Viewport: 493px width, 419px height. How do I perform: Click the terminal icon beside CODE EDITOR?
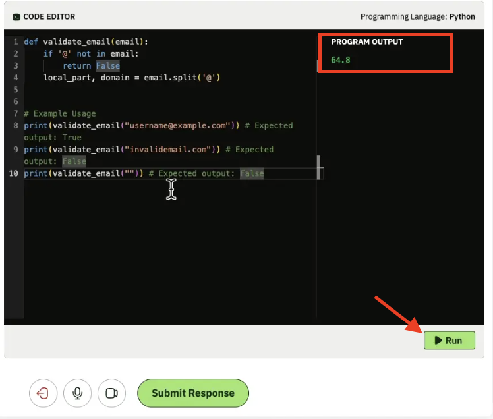tap(16, 16)
